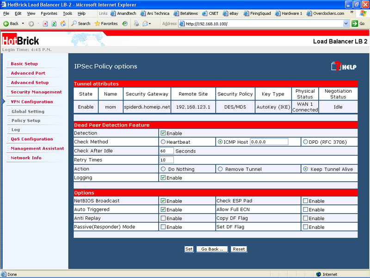This screenshot has width=370, height=278.
Task: Click the HotBrick logo
Action: click(x=20, y=40)
